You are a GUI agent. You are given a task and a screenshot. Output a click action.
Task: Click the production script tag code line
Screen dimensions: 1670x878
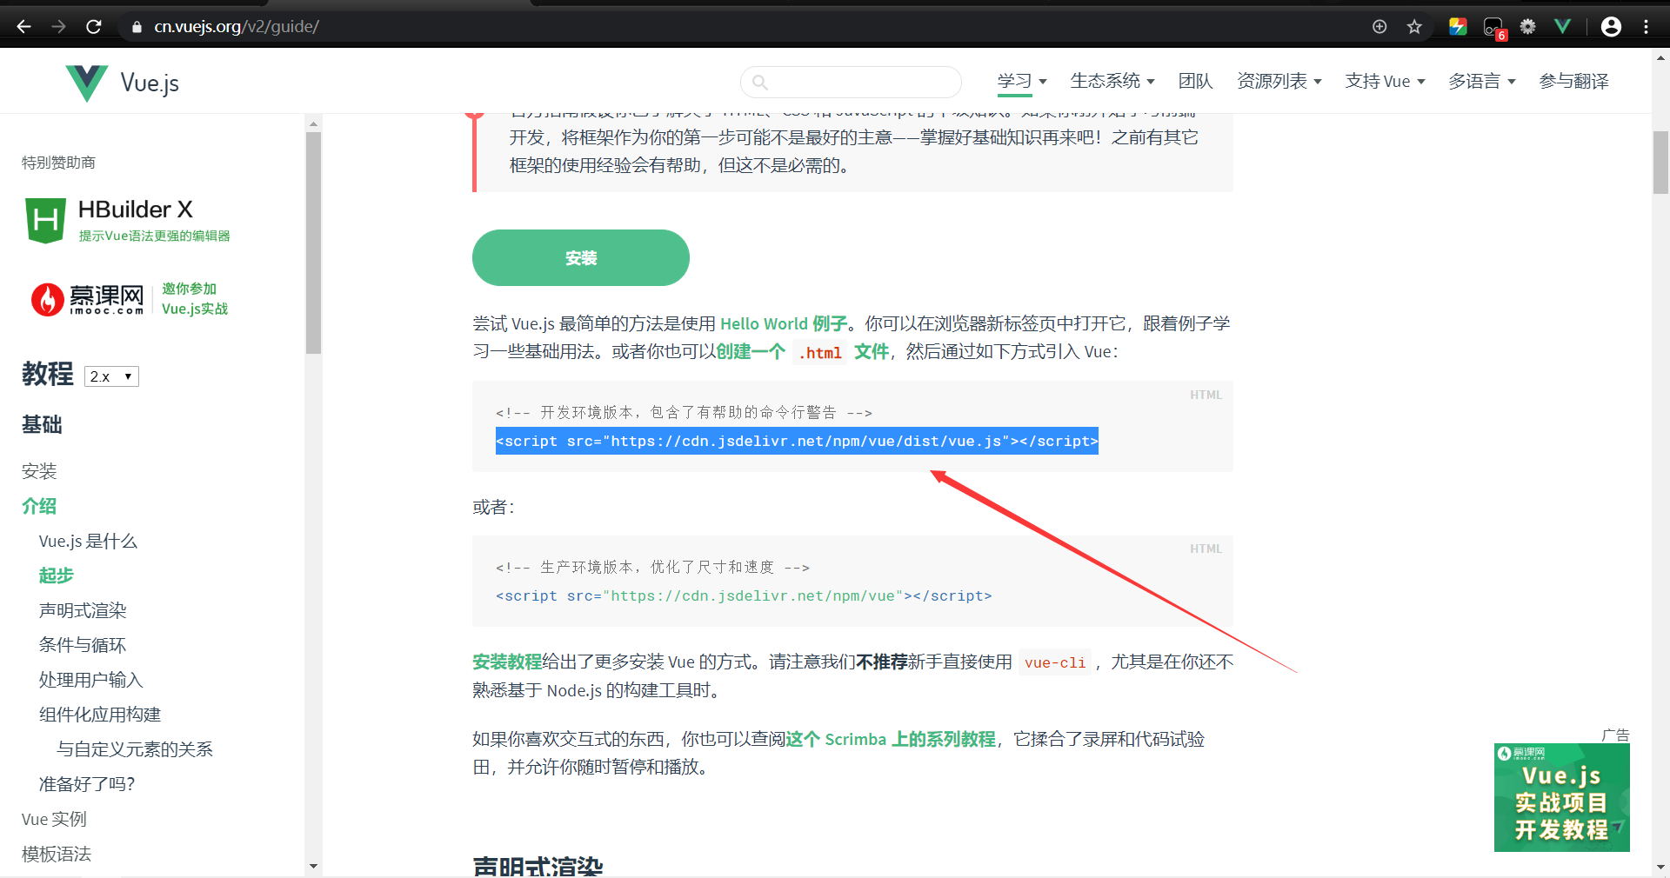(x=744, y=596)
